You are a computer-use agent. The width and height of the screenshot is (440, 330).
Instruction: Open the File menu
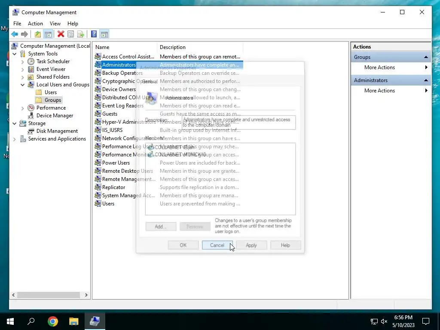[17, 24]
